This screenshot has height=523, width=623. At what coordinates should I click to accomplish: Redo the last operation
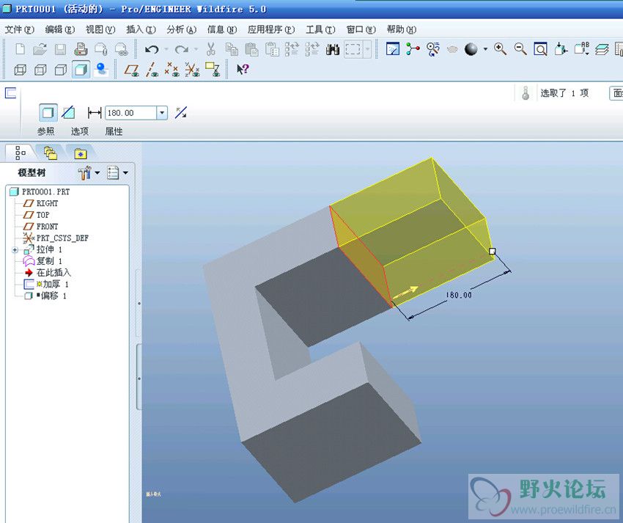[181, 49]
